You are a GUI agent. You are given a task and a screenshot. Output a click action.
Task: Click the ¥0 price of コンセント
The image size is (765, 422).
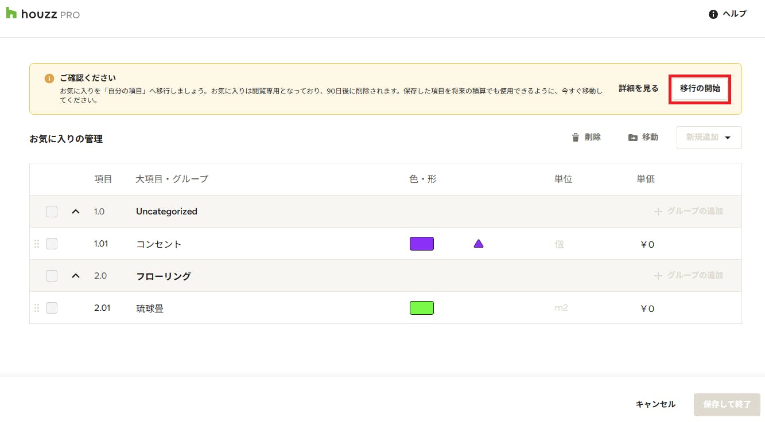pos(647,244)
